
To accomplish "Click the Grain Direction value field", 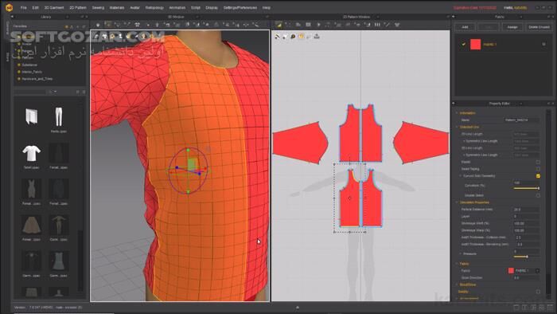I will point(526,277).
